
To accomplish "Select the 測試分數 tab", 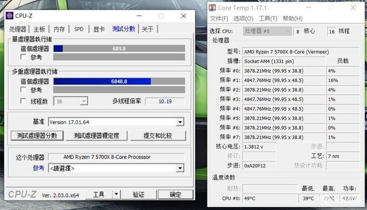I will (123, 29).
